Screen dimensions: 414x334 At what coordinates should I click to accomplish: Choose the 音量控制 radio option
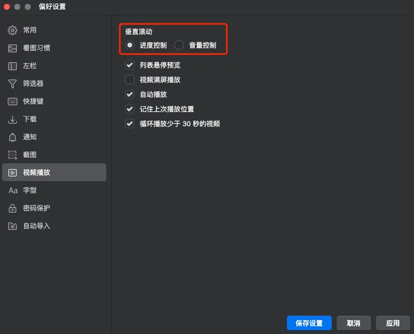[x=179, y=45]
